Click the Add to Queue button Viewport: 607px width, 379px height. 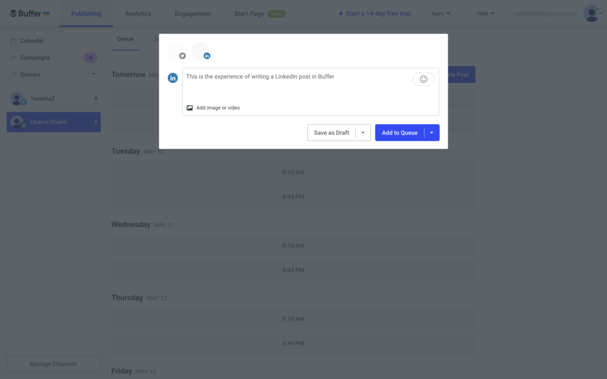point(400,133)
